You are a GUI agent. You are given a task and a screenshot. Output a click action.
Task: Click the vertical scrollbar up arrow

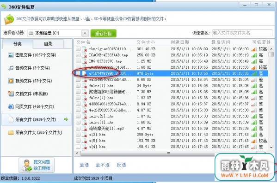pyautogui.click(x=271, y=49)
